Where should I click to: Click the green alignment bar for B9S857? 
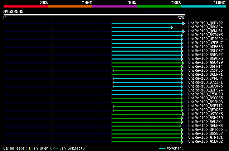pos(147,134)
